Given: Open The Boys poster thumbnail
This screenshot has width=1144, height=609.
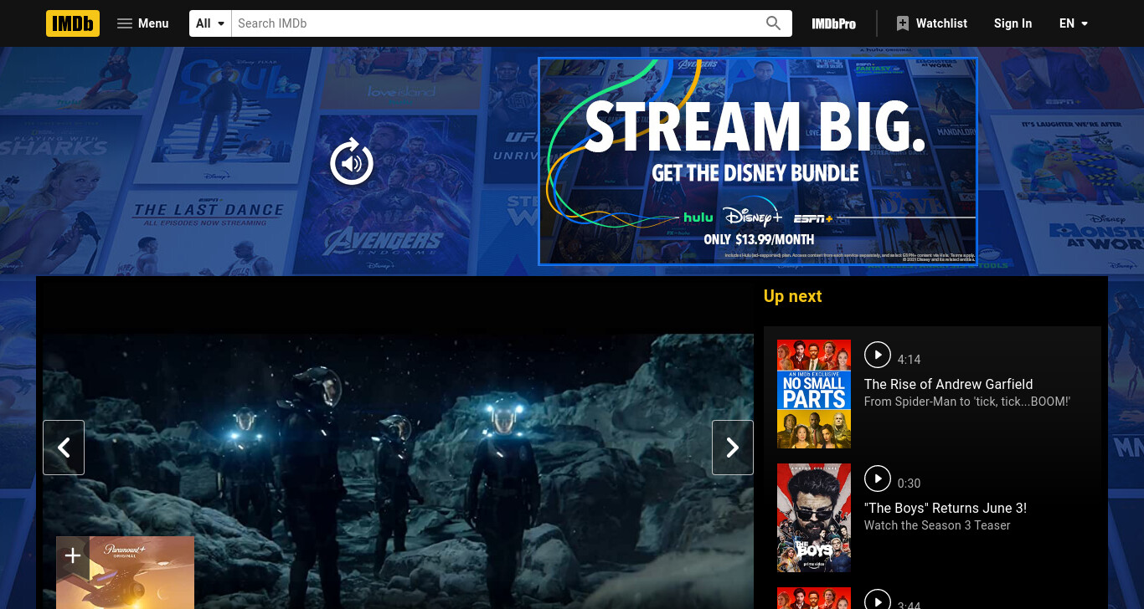Looking at the screenshot, I should tap(814, 518).
